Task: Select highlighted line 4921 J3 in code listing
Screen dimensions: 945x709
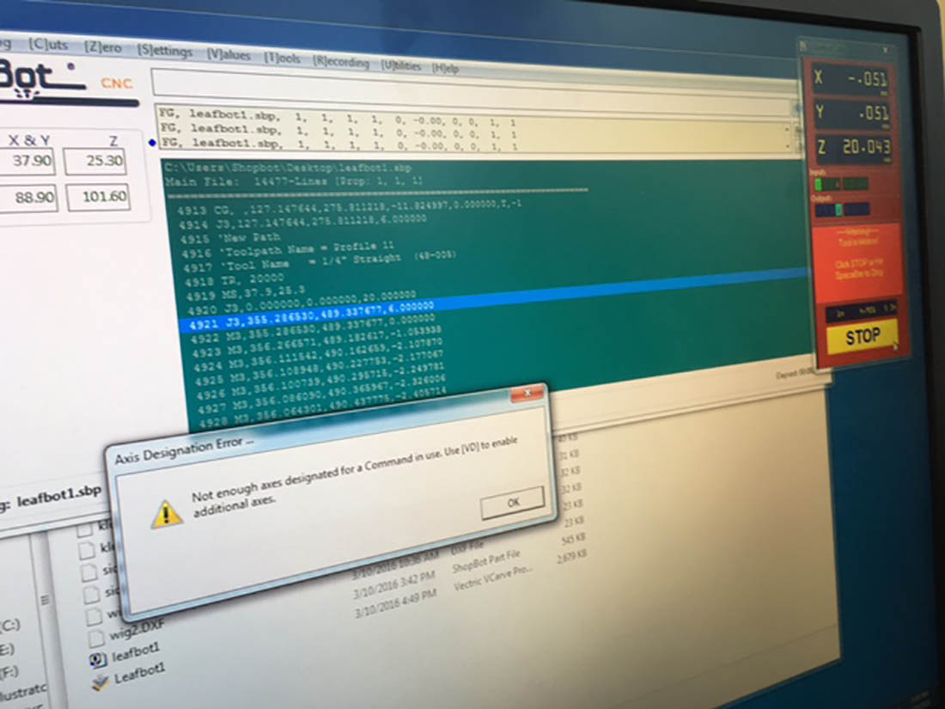Action: [491, 298]
